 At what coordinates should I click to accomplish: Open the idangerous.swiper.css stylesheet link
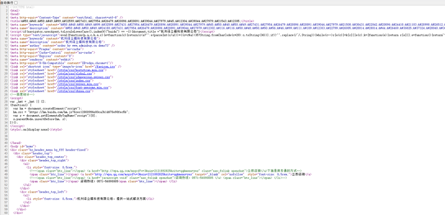[84, 77]
